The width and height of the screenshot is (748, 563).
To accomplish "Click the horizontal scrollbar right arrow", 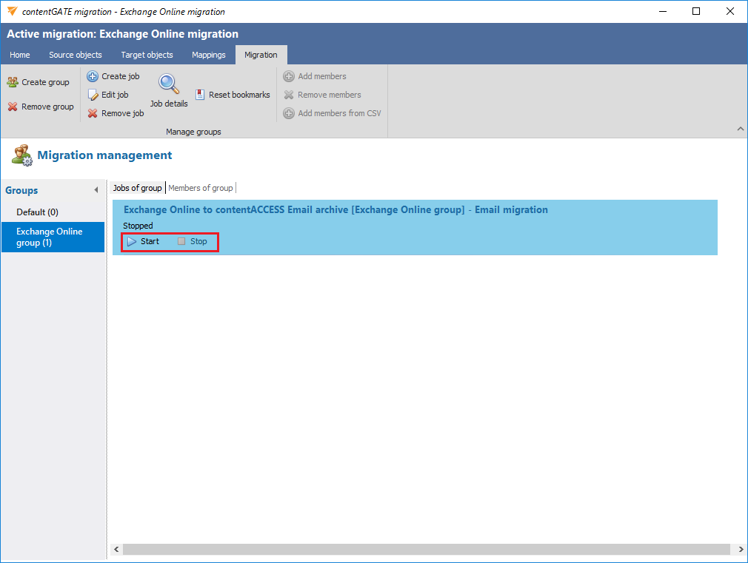I will coord(740,550).
